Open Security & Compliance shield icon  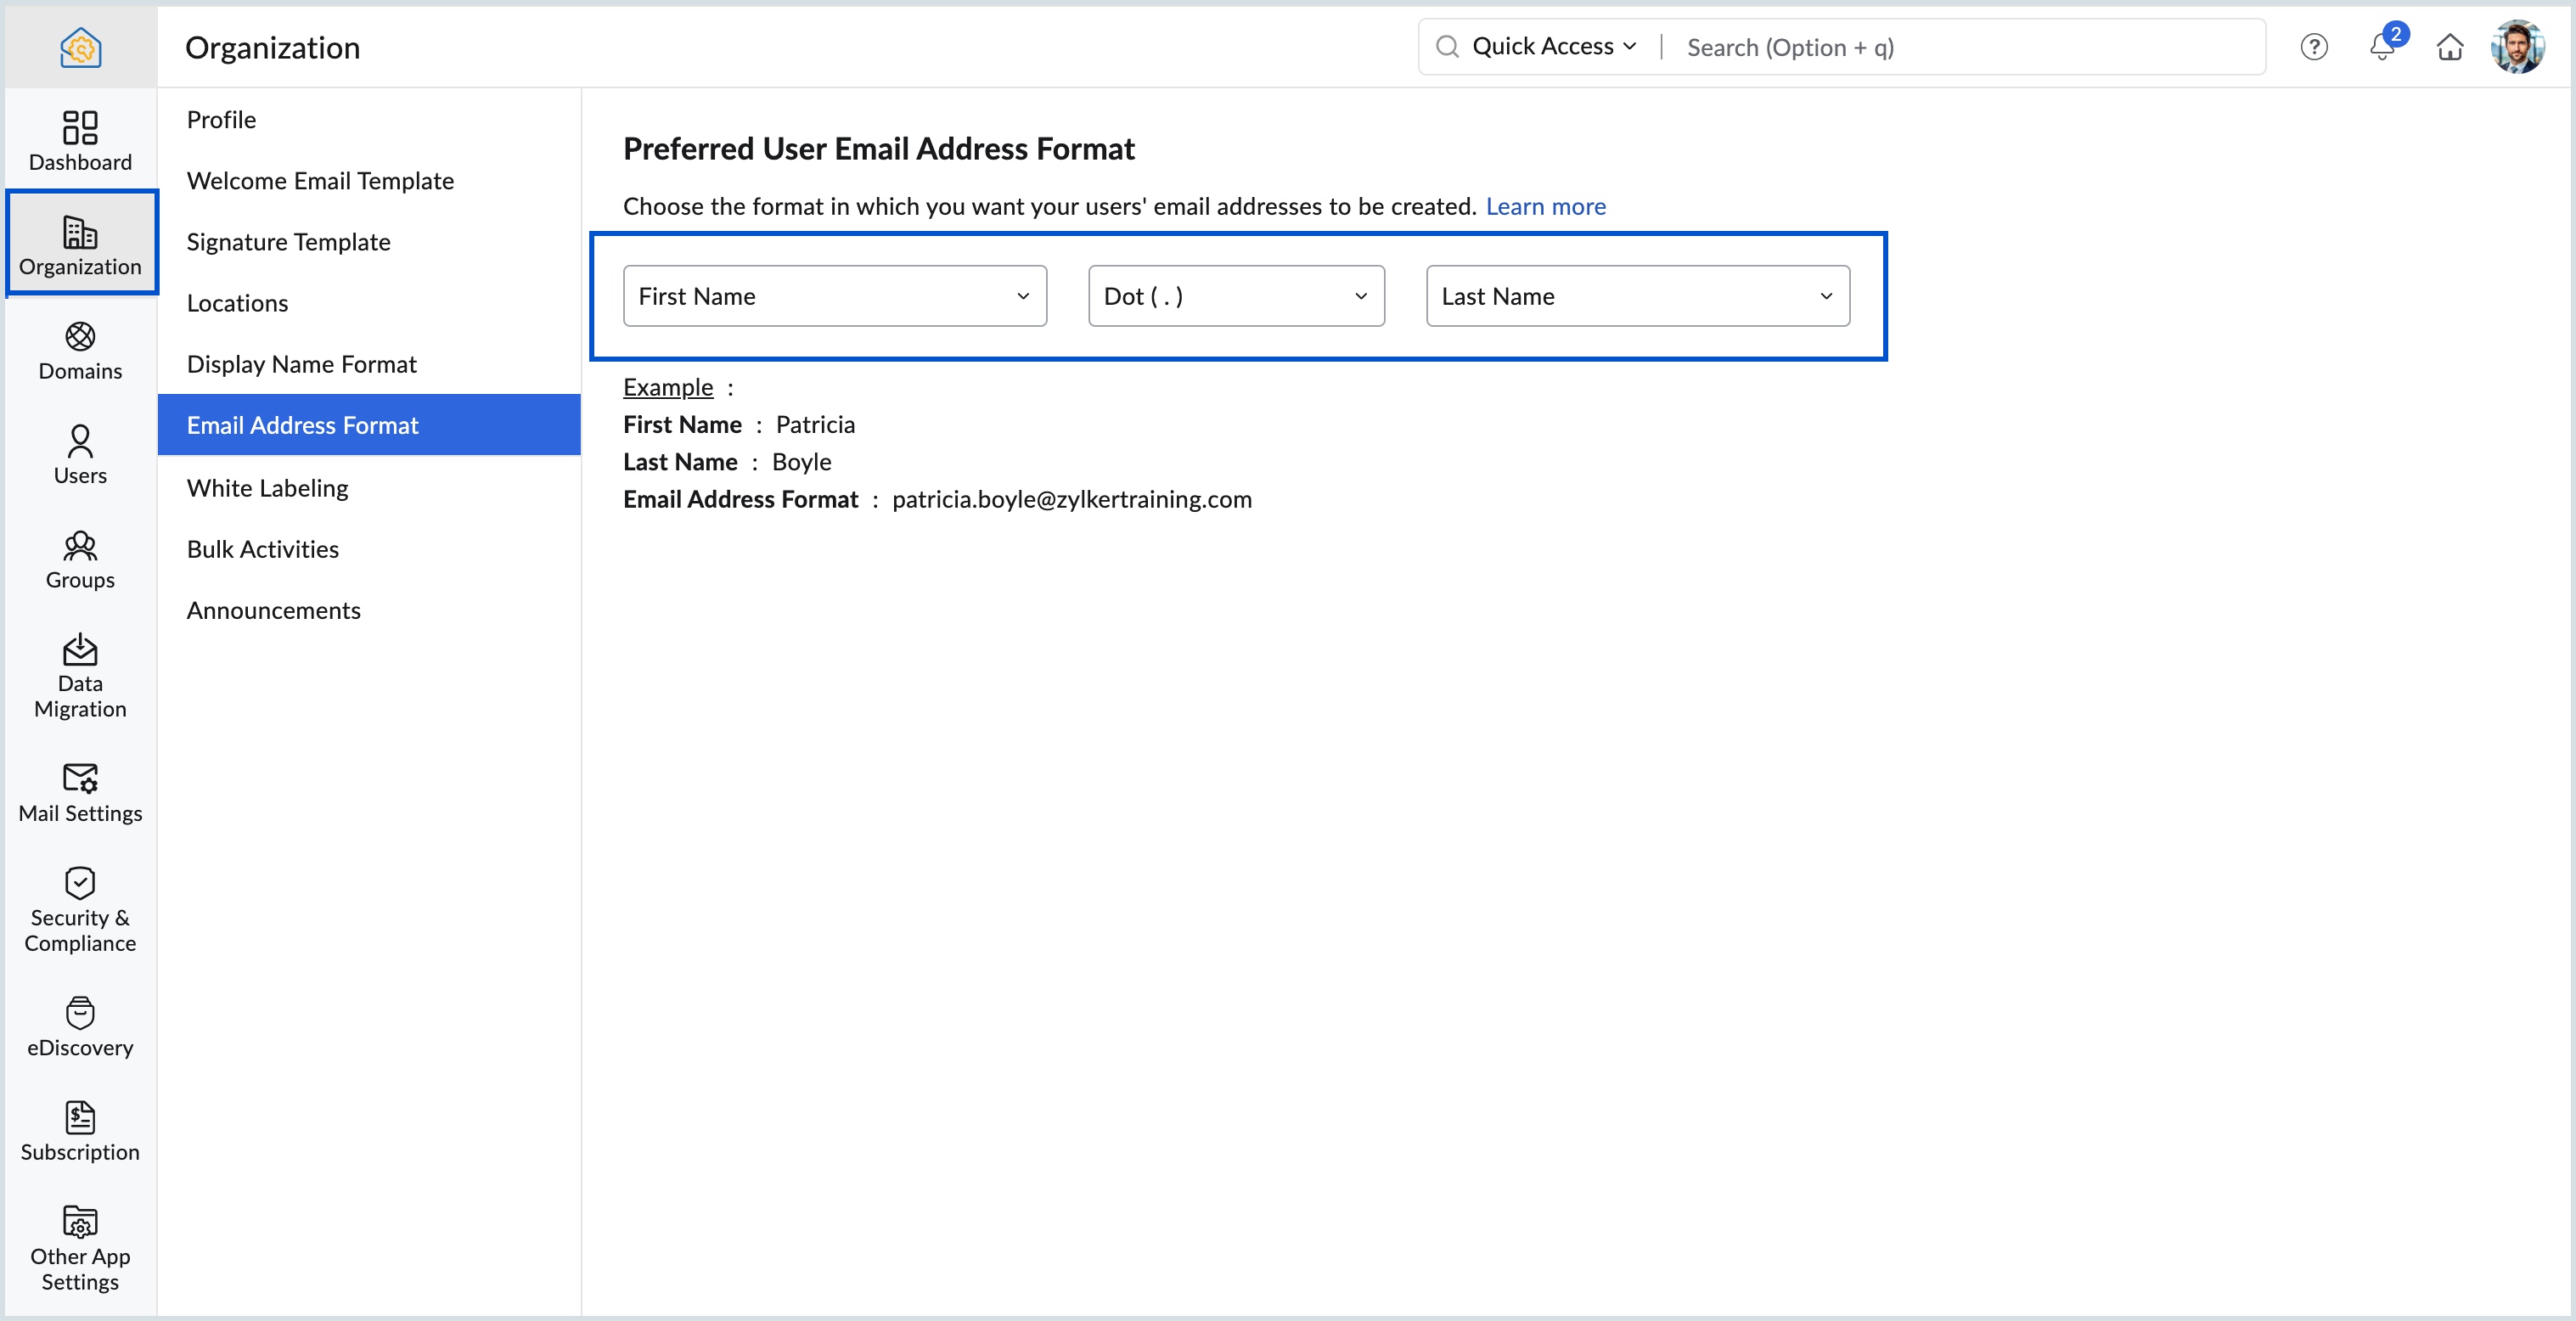click(80, 883)
